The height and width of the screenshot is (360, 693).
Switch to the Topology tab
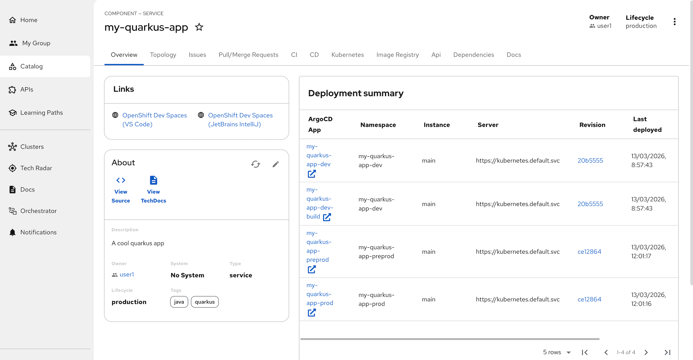pos(163,55)
